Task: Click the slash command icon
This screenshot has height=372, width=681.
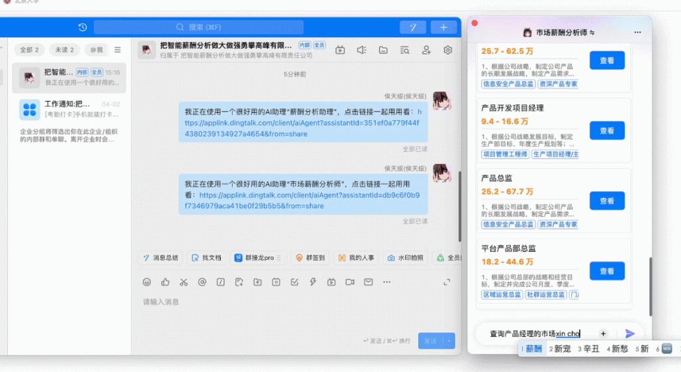Action: [221, 282]
